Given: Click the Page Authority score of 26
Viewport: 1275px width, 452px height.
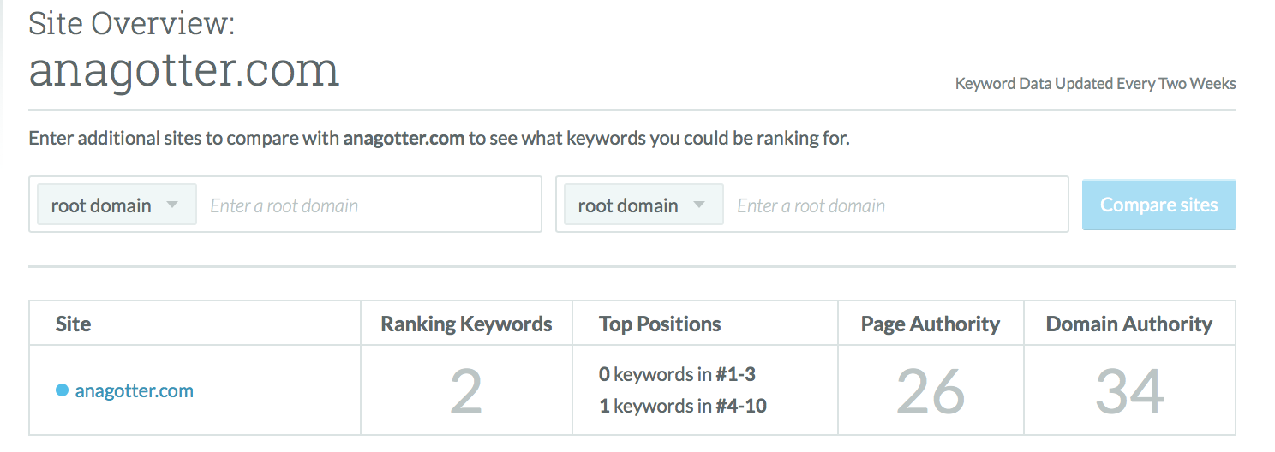Looking at the screenshot, I should click(930, 391).
